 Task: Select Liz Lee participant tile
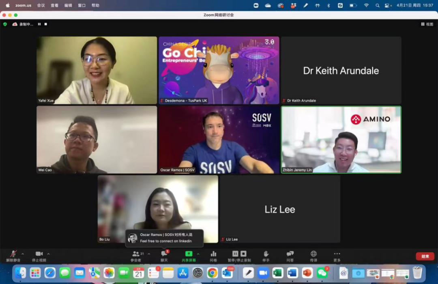point(280,209)
